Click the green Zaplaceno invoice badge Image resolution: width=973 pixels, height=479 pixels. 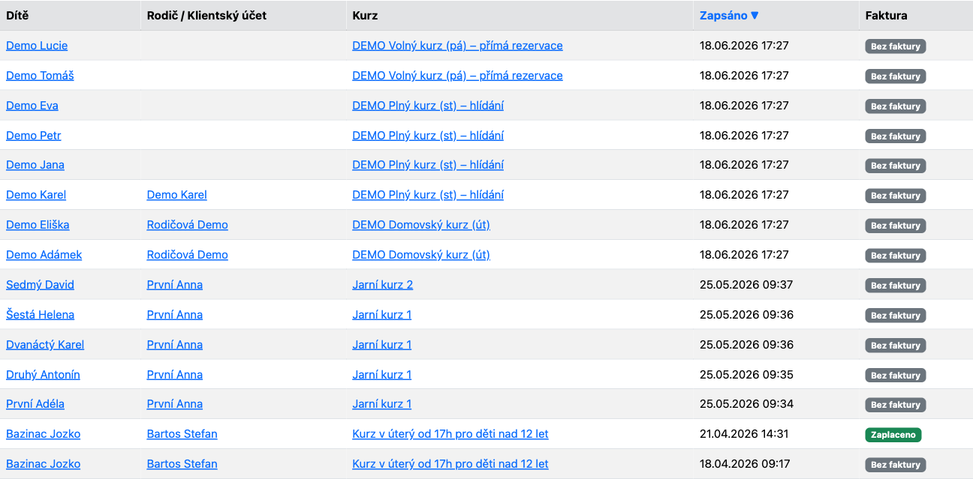(893, 435)
